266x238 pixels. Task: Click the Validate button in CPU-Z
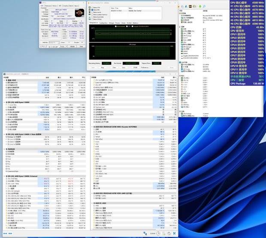(x=72, y=46)
